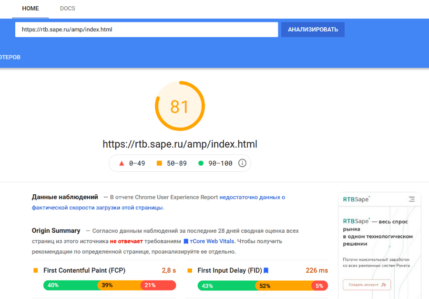Image resolution: width=429 pixels, height=299 pixels.
Task: Click the info icon next to score legend
Action: [242, 163]
